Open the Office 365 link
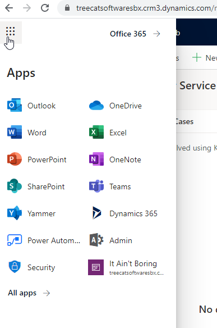217x328 pixels. pos(128,34)
